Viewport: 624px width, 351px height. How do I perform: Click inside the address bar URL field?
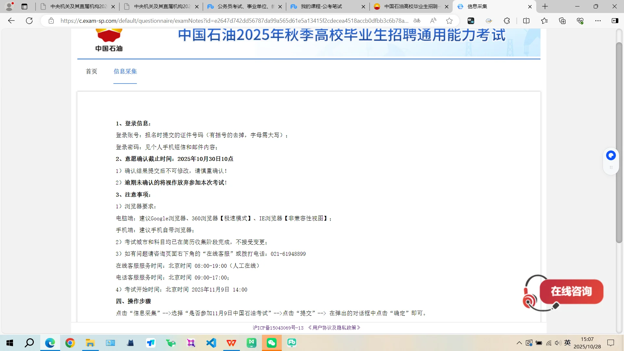point(227,20)
